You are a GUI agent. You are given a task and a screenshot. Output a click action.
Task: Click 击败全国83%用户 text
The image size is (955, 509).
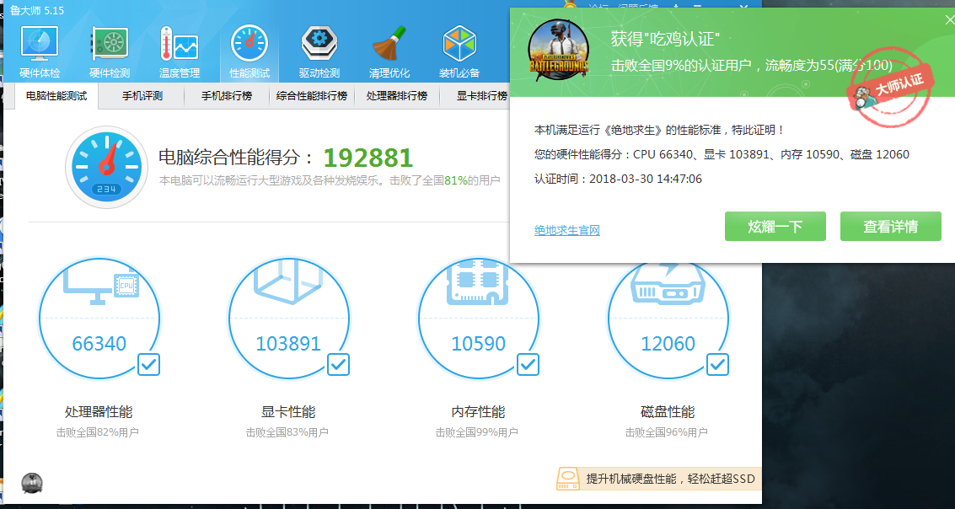tap(287, 432)
